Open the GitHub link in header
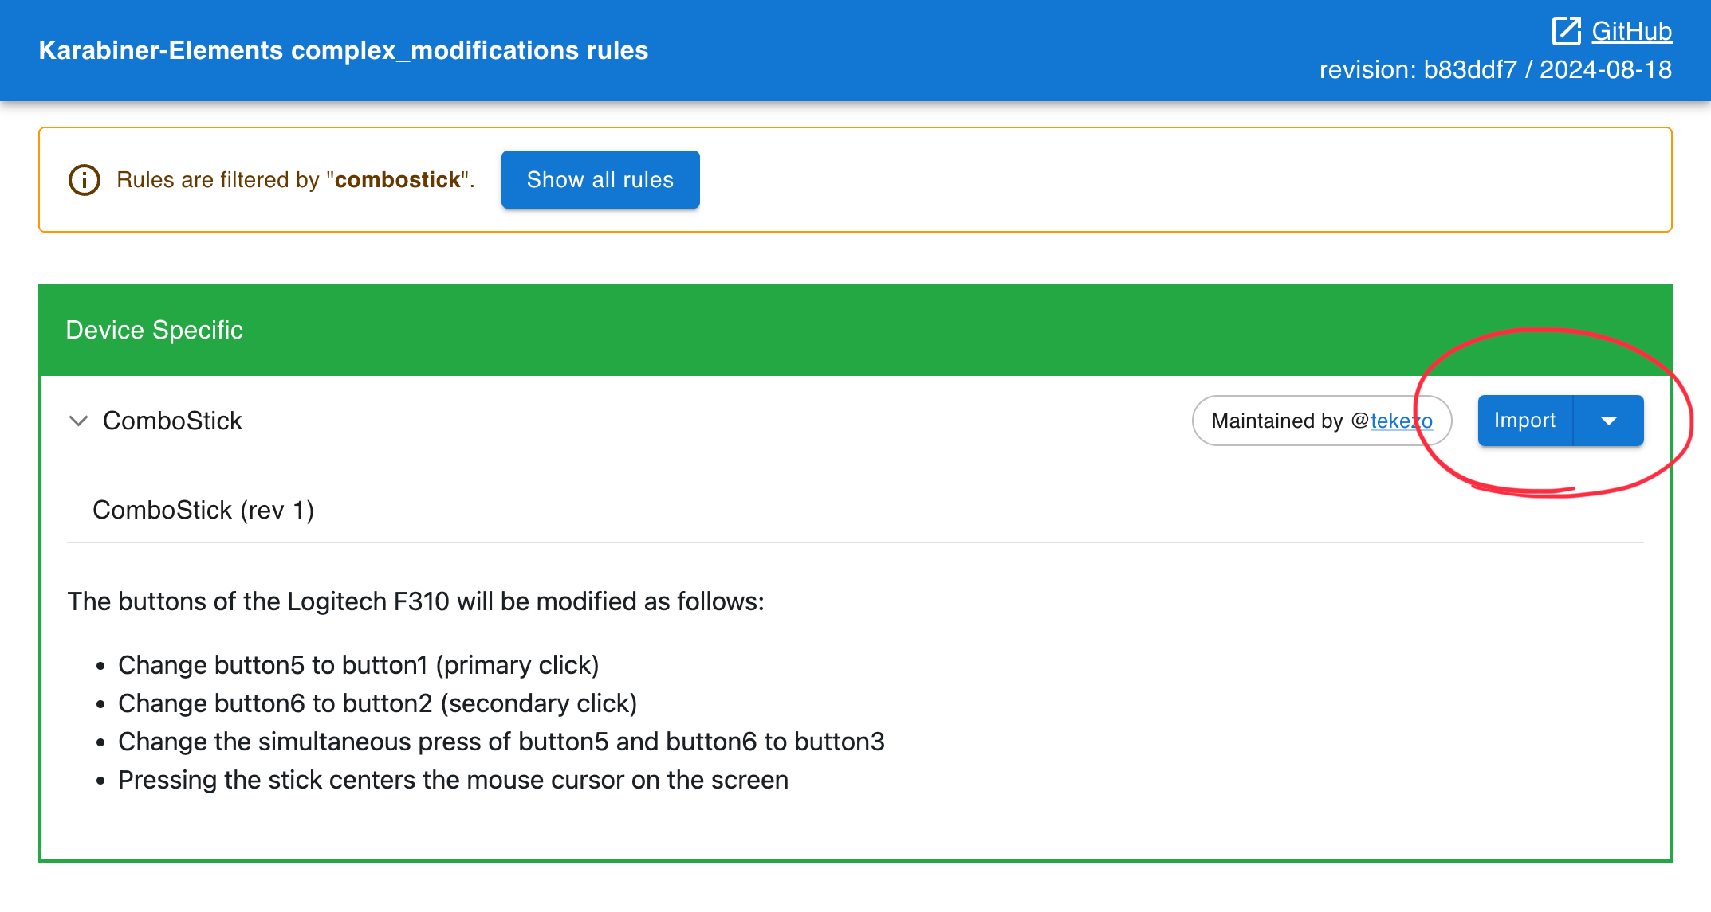1711x912 pixels. (1631, 31)
